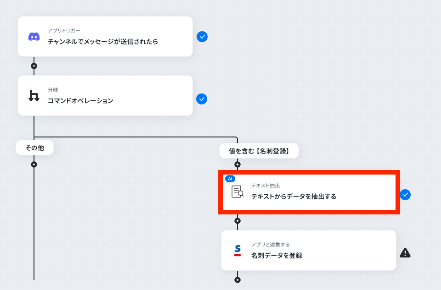
Task: Open テキストからデータを抽出する step
Action: point(309,192)
